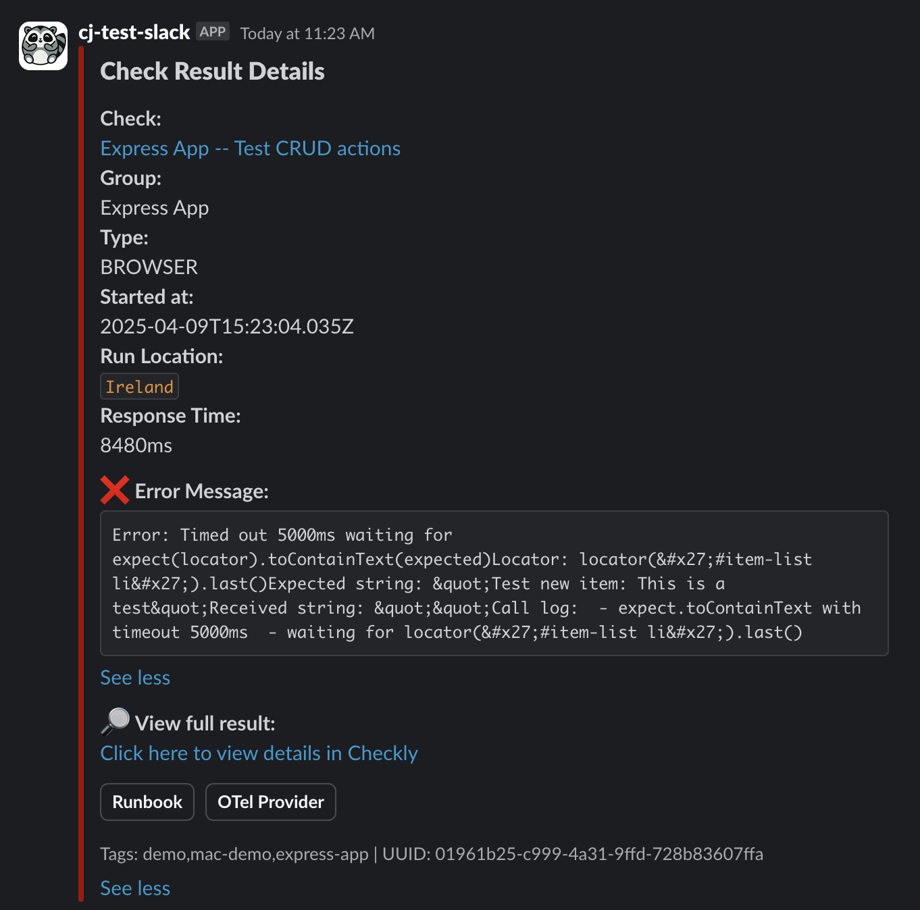Collapse the error message via See less
This screenshot has width=920, height=910.
(x=135, y=677)
